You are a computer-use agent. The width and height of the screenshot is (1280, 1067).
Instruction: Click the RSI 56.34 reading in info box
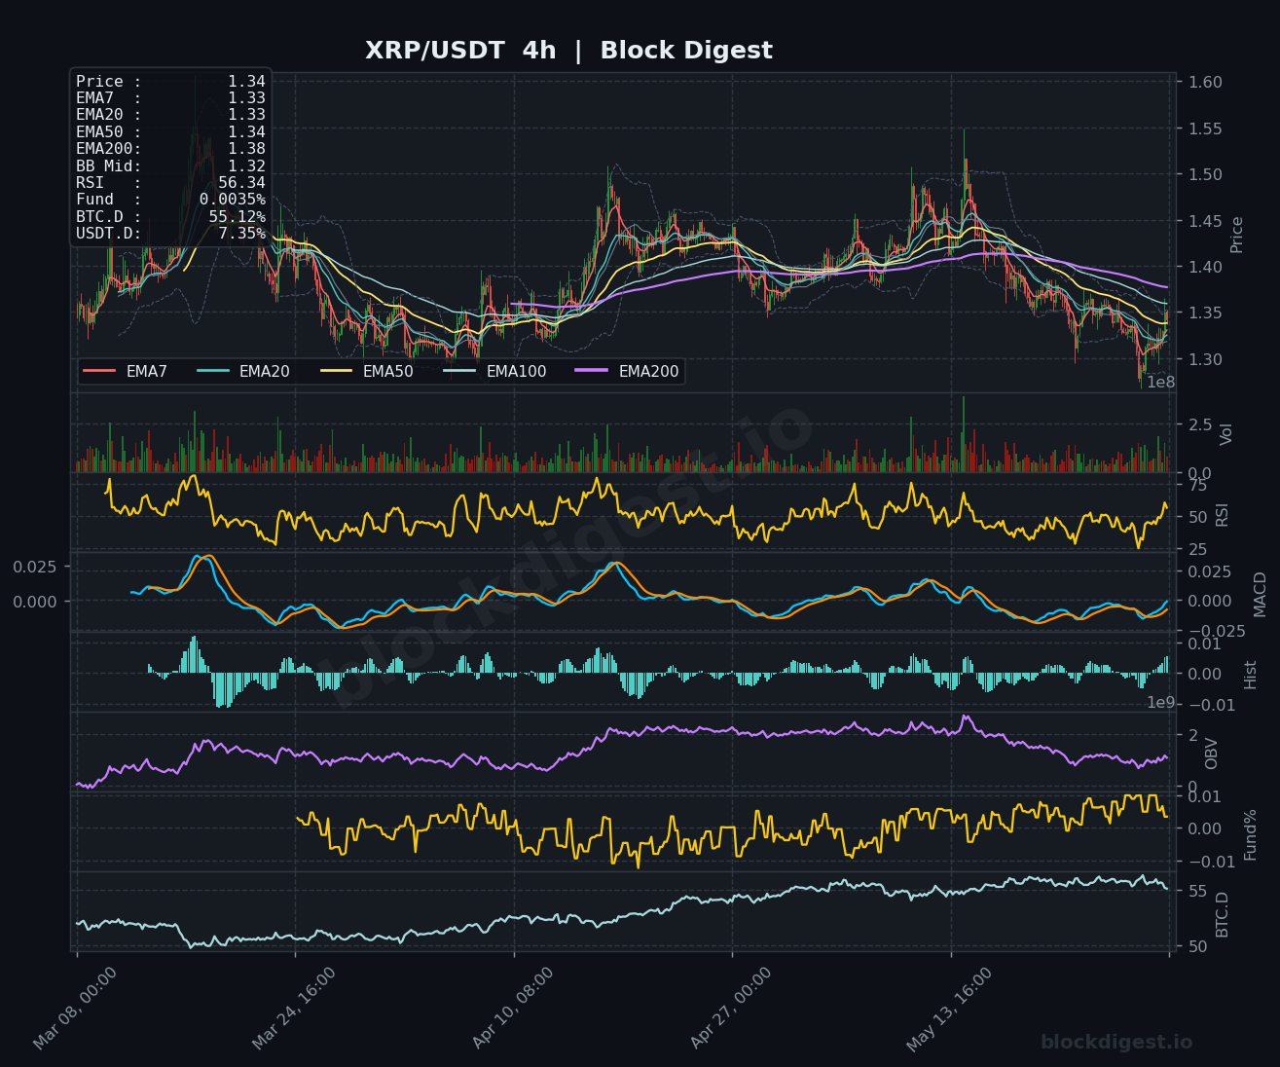(x=170, y=182)
